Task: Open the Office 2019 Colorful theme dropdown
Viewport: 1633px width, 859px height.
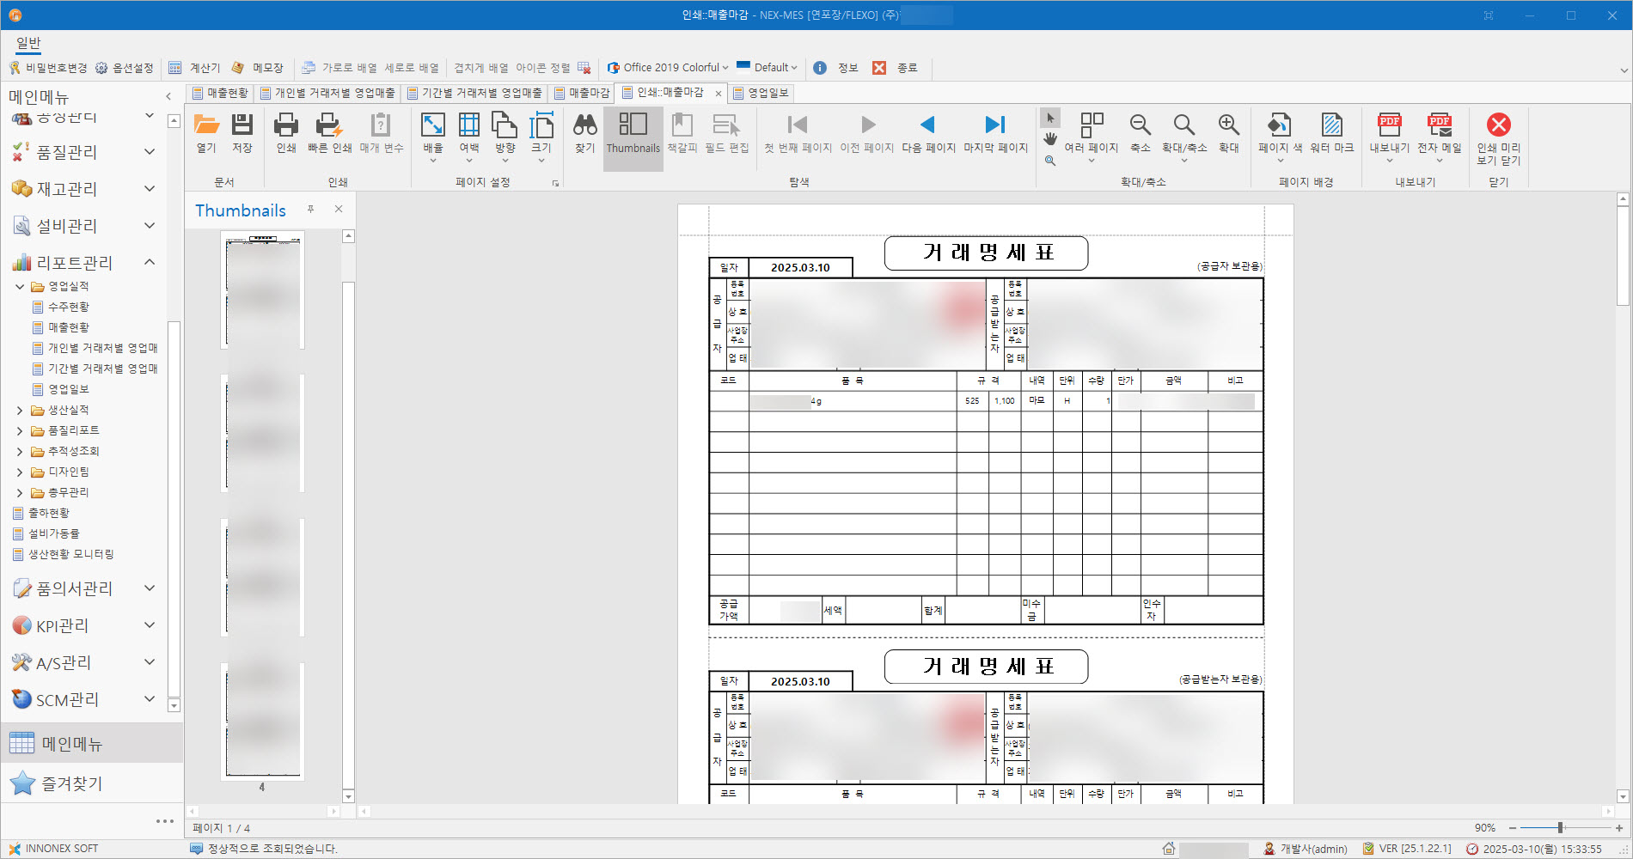Action: click(x=667, y=68)
